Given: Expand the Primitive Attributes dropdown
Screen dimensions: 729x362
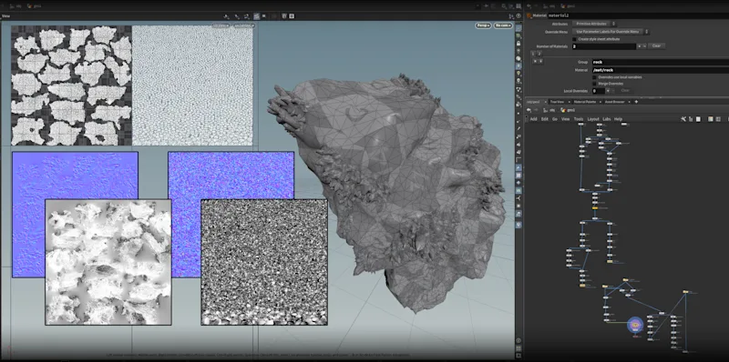Looking at the screenshot, I should (594, 24).
